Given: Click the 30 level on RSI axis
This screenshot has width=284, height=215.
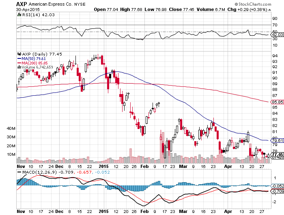Looking at the screenshot, I should (x=275, y=39).
